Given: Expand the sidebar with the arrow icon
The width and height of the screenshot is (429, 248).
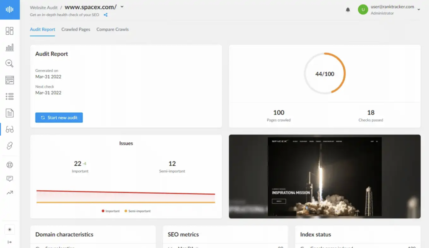Looking at the screenshot, I should click(10, 242).
